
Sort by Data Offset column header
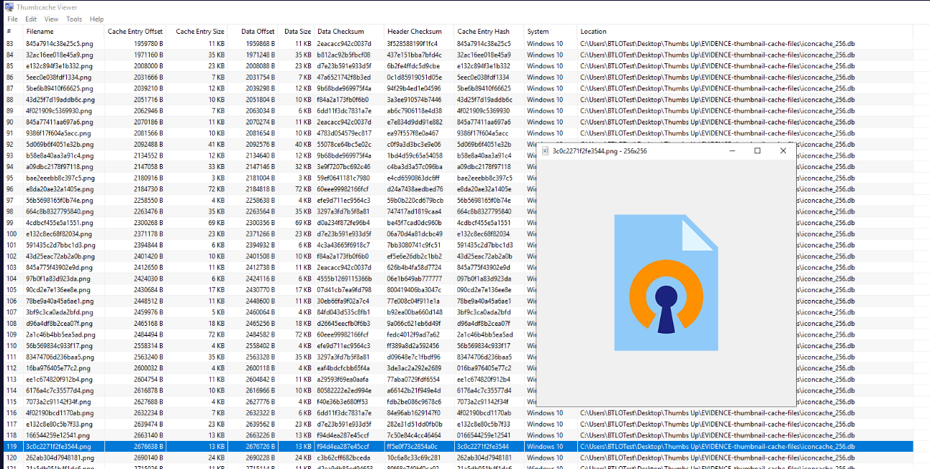click(x=253, y=32)
